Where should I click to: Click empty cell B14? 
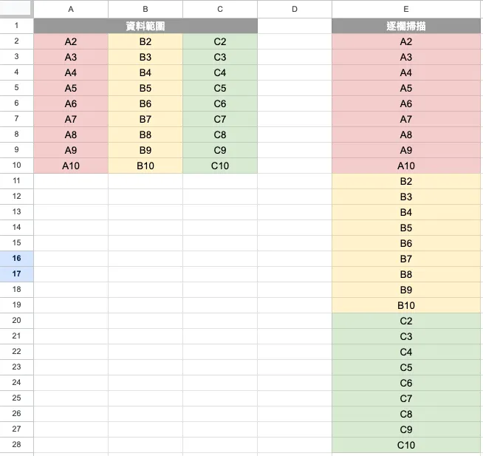[x=145, y=228]
